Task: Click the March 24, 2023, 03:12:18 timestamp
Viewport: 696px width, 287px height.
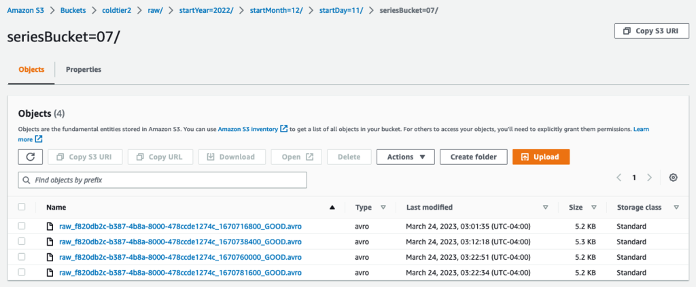Action: (468, 242)
